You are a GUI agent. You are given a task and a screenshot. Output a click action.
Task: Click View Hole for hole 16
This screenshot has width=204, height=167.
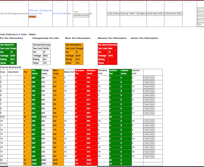[149, 148]
